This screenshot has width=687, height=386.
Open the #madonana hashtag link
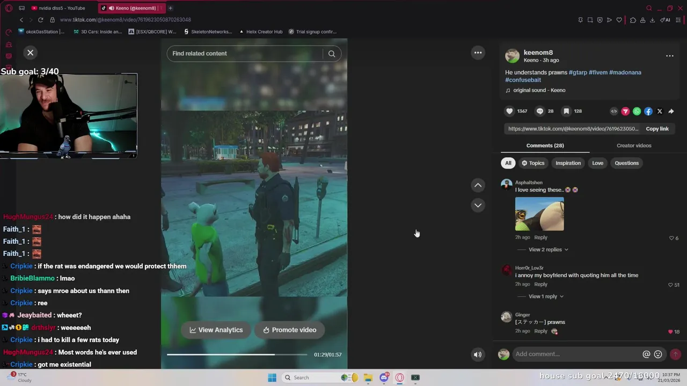coord(625,72)
